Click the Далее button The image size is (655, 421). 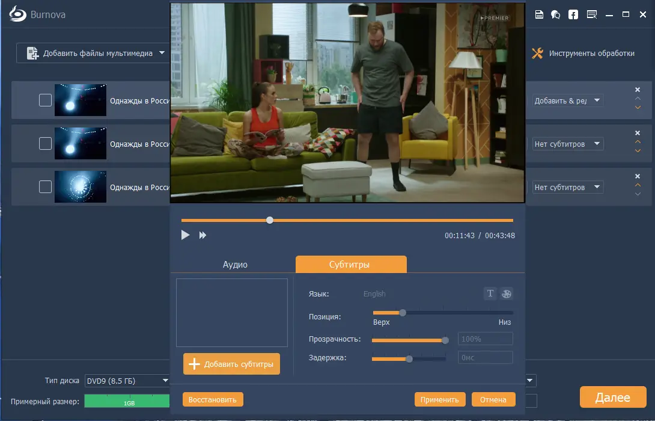(613, 397)
